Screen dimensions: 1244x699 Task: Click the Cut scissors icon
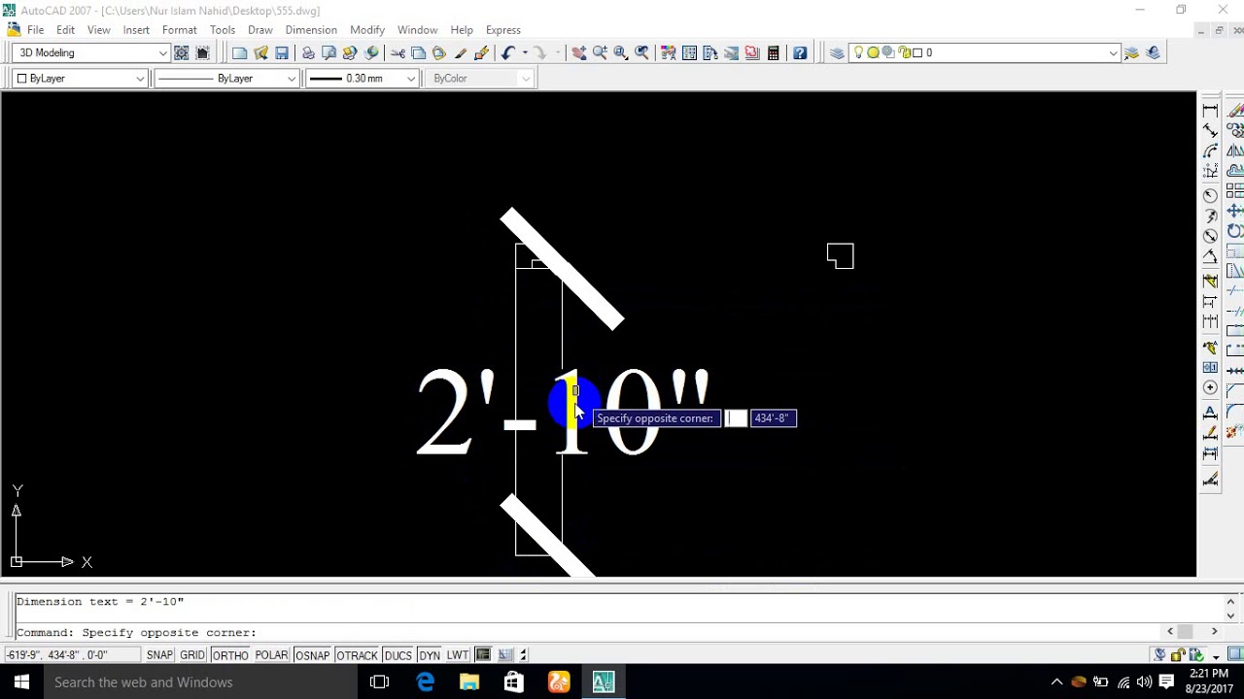coord(397,53)
